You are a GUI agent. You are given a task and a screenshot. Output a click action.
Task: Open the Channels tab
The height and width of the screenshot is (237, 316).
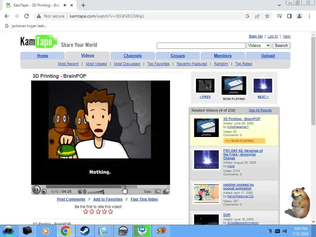pyautogui.click(x=133, y=56)
